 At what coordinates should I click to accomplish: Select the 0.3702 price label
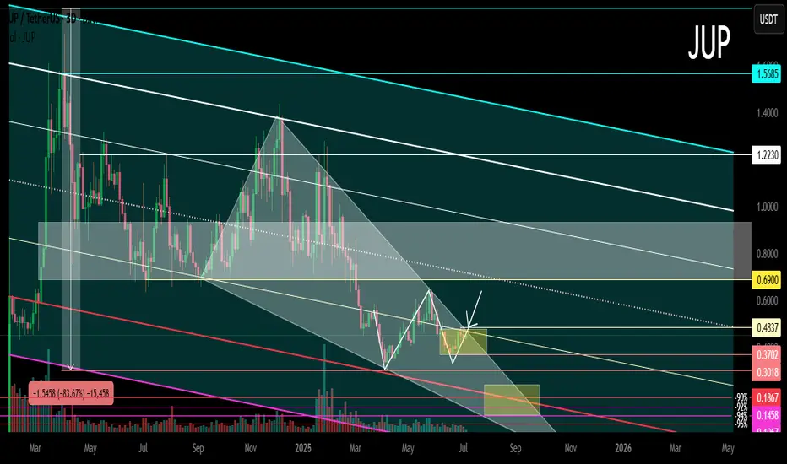(767, 354)
